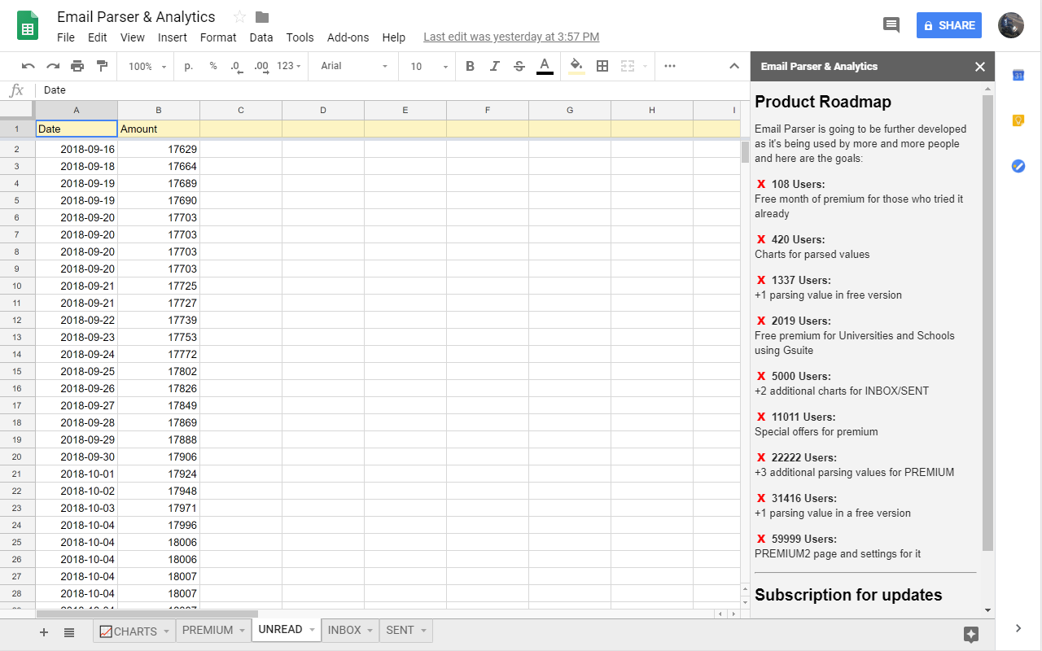1042x651 pixels.
Task: Switch to the INBOX sheet tab
Action: (x=344, y=629)
